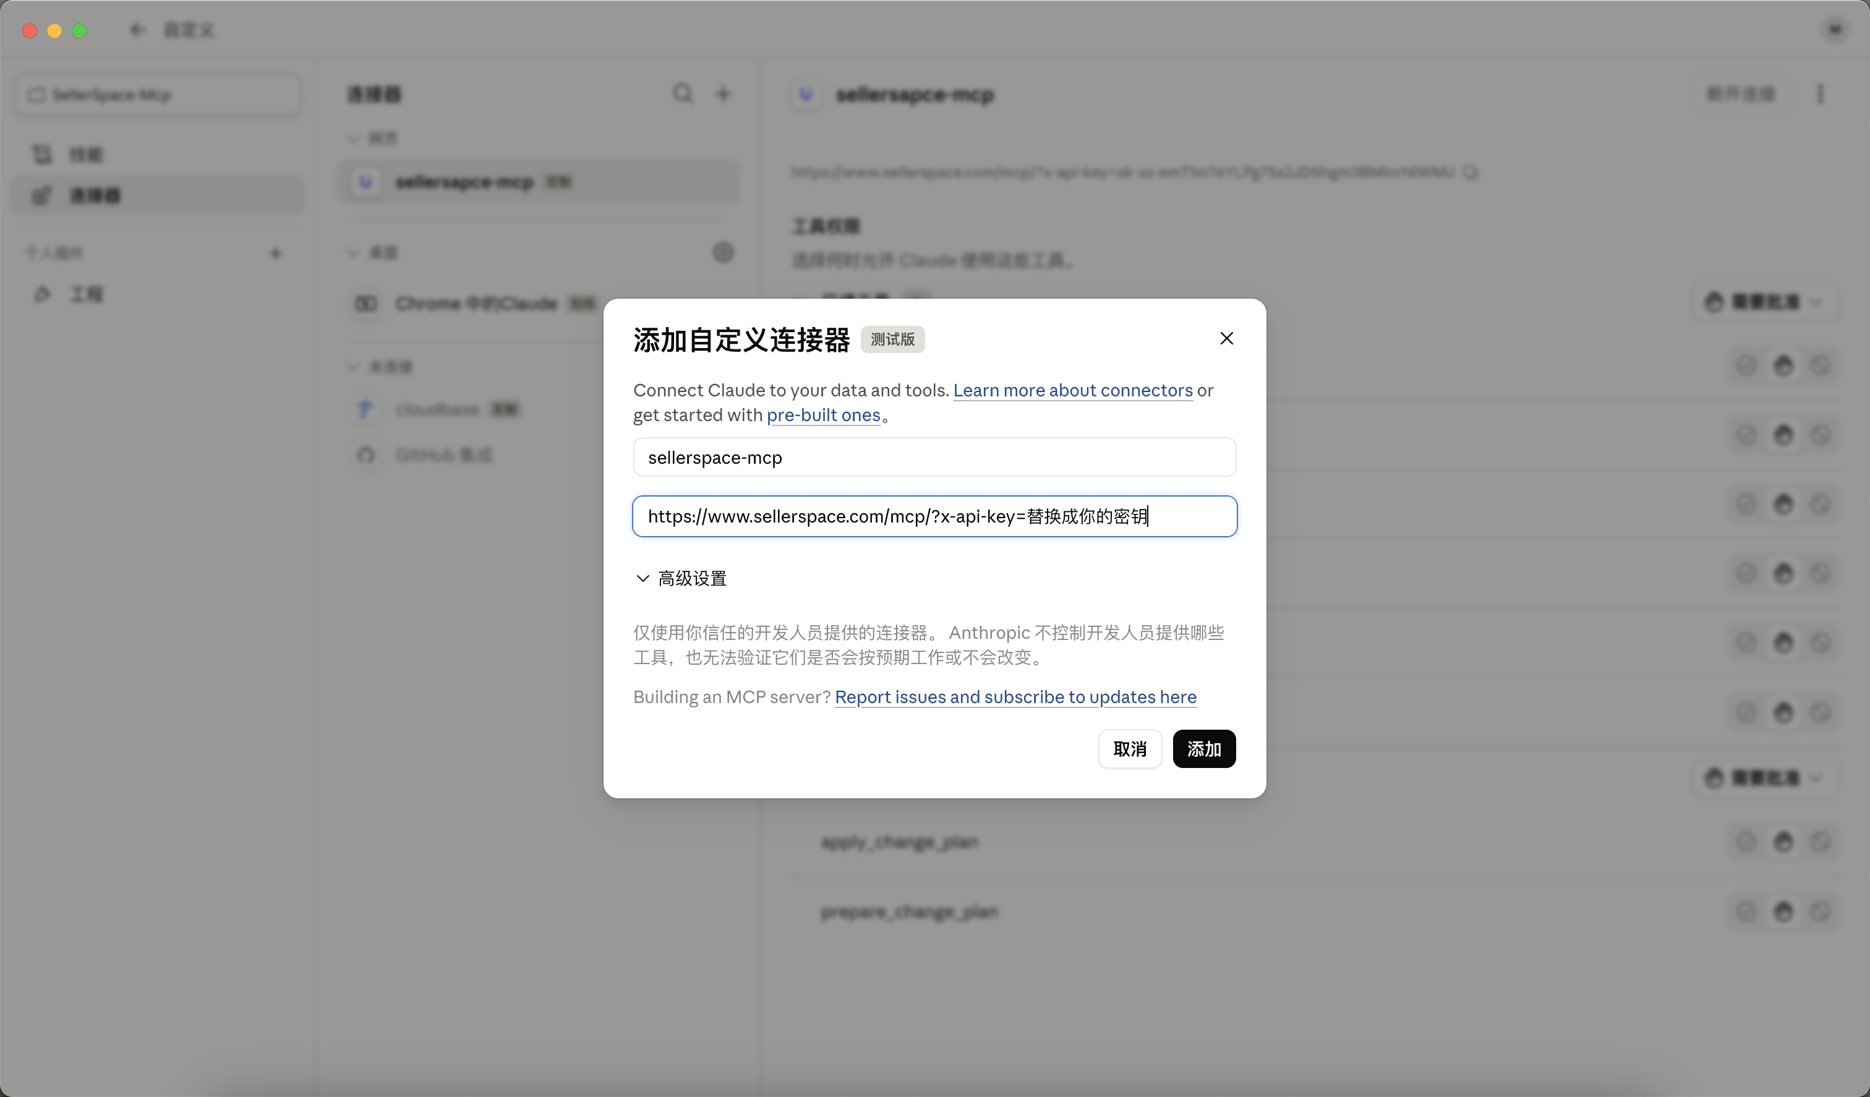Open the SellerSpace Mcp search box in sidebar
The image size is (1870, 1097).
click(x=158, y=94)
